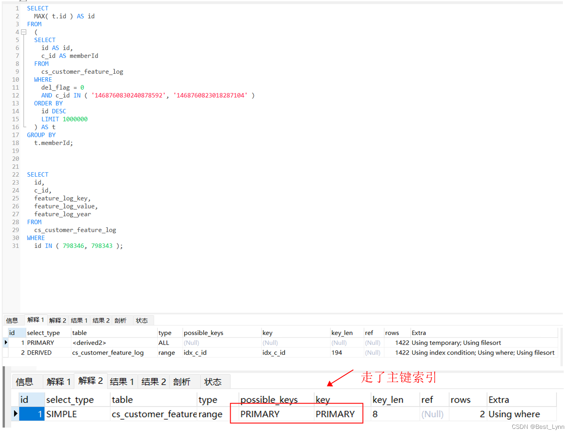
Task: Collapse the subquery fold marker at line 4
Action: (x=24, y=32)
